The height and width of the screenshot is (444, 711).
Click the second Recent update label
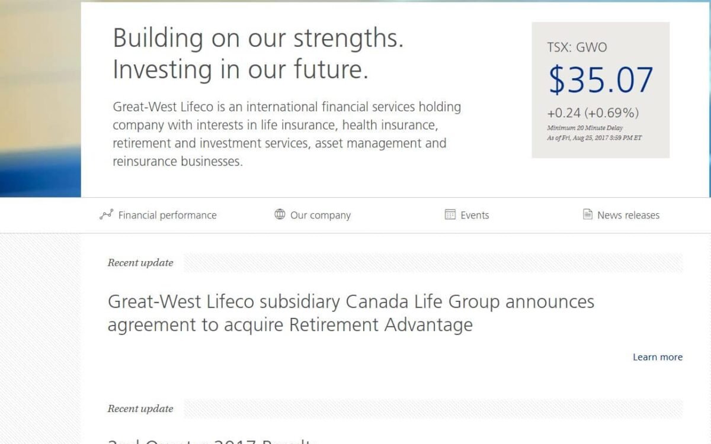[x=140, y=408]
